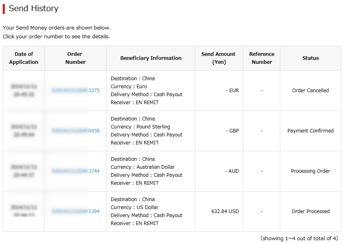Viewport: 344px width, 243px height.
Task: Click the Send History page heading
Action: coord(33,8)
